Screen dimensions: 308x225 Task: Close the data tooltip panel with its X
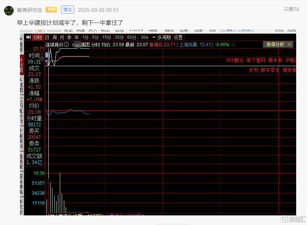[x=42, y=54]
